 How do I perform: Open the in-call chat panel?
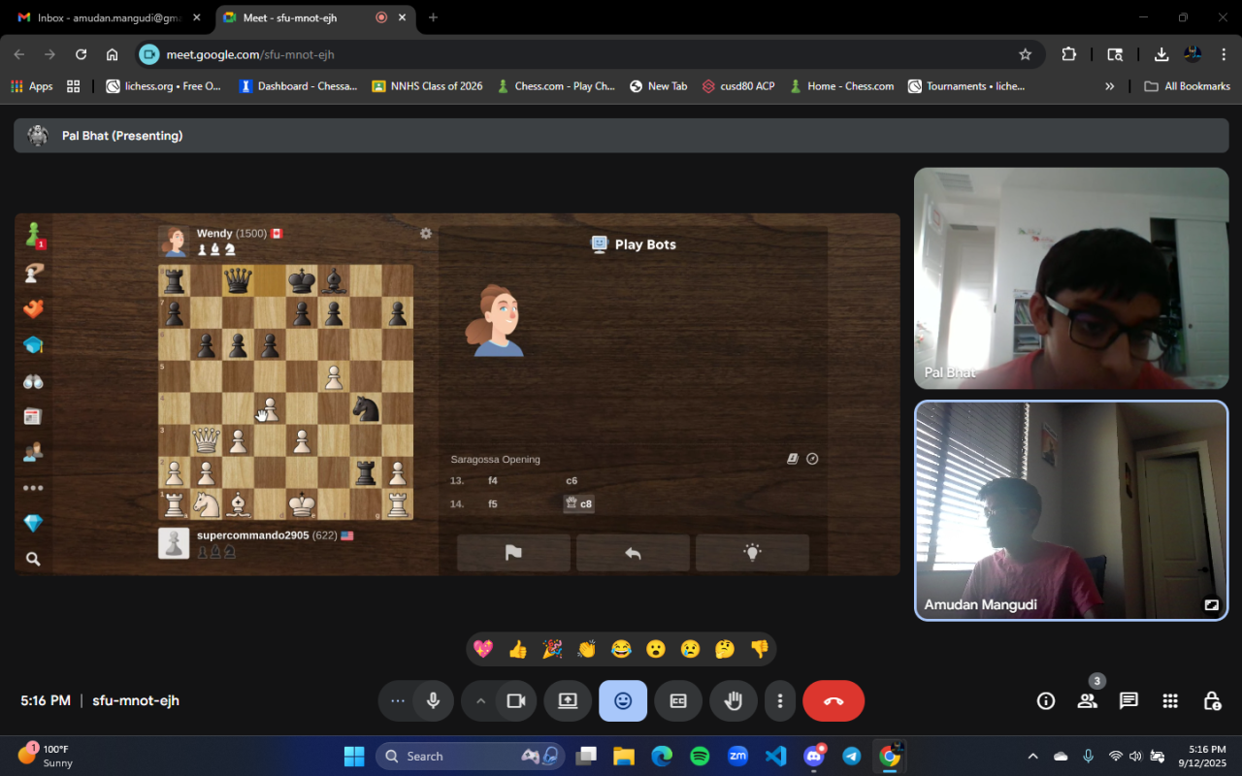coord(1128,700)
